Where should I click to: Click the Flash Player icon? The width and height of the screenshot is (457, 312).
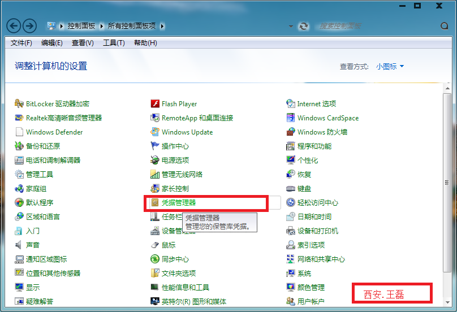click(155, 103)
